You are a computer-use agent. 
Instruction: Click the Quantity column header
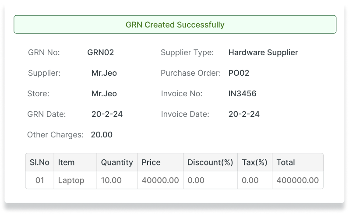click(117, 162)
